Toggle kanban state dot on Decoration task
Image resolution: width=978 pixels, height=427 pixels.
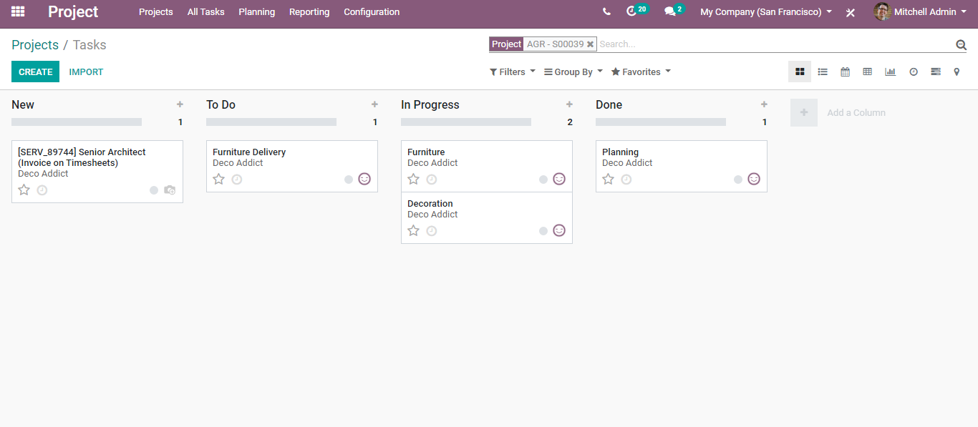[x=543, y=231]
